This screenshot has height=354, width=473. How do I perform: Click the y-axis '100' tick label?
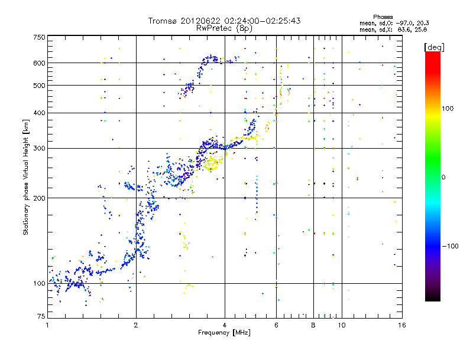click(39, 283)
